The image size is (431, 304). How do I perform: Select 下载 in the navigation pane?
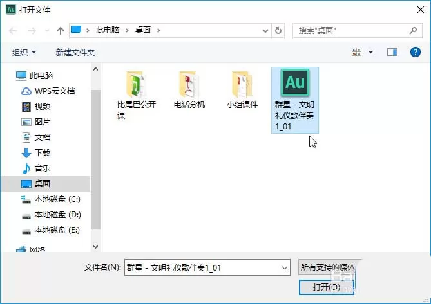[x=36, y=153]
